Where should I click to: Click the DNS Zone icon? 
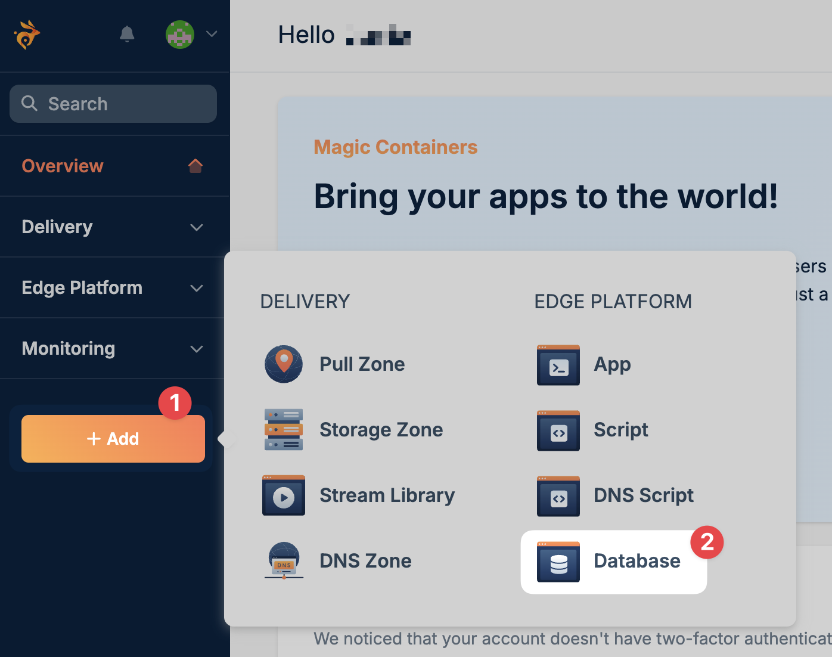click(284, 561)
